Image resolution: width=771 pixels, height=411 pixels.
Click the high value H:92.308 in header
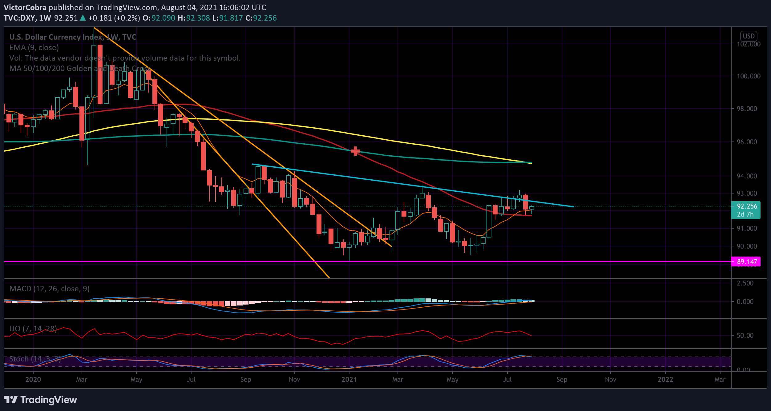pos(194,18)
